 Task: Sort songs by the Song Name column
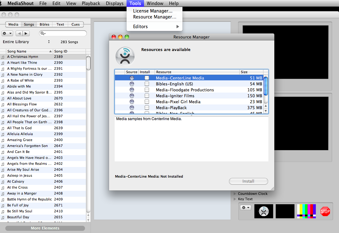click(x=29, y=51)
